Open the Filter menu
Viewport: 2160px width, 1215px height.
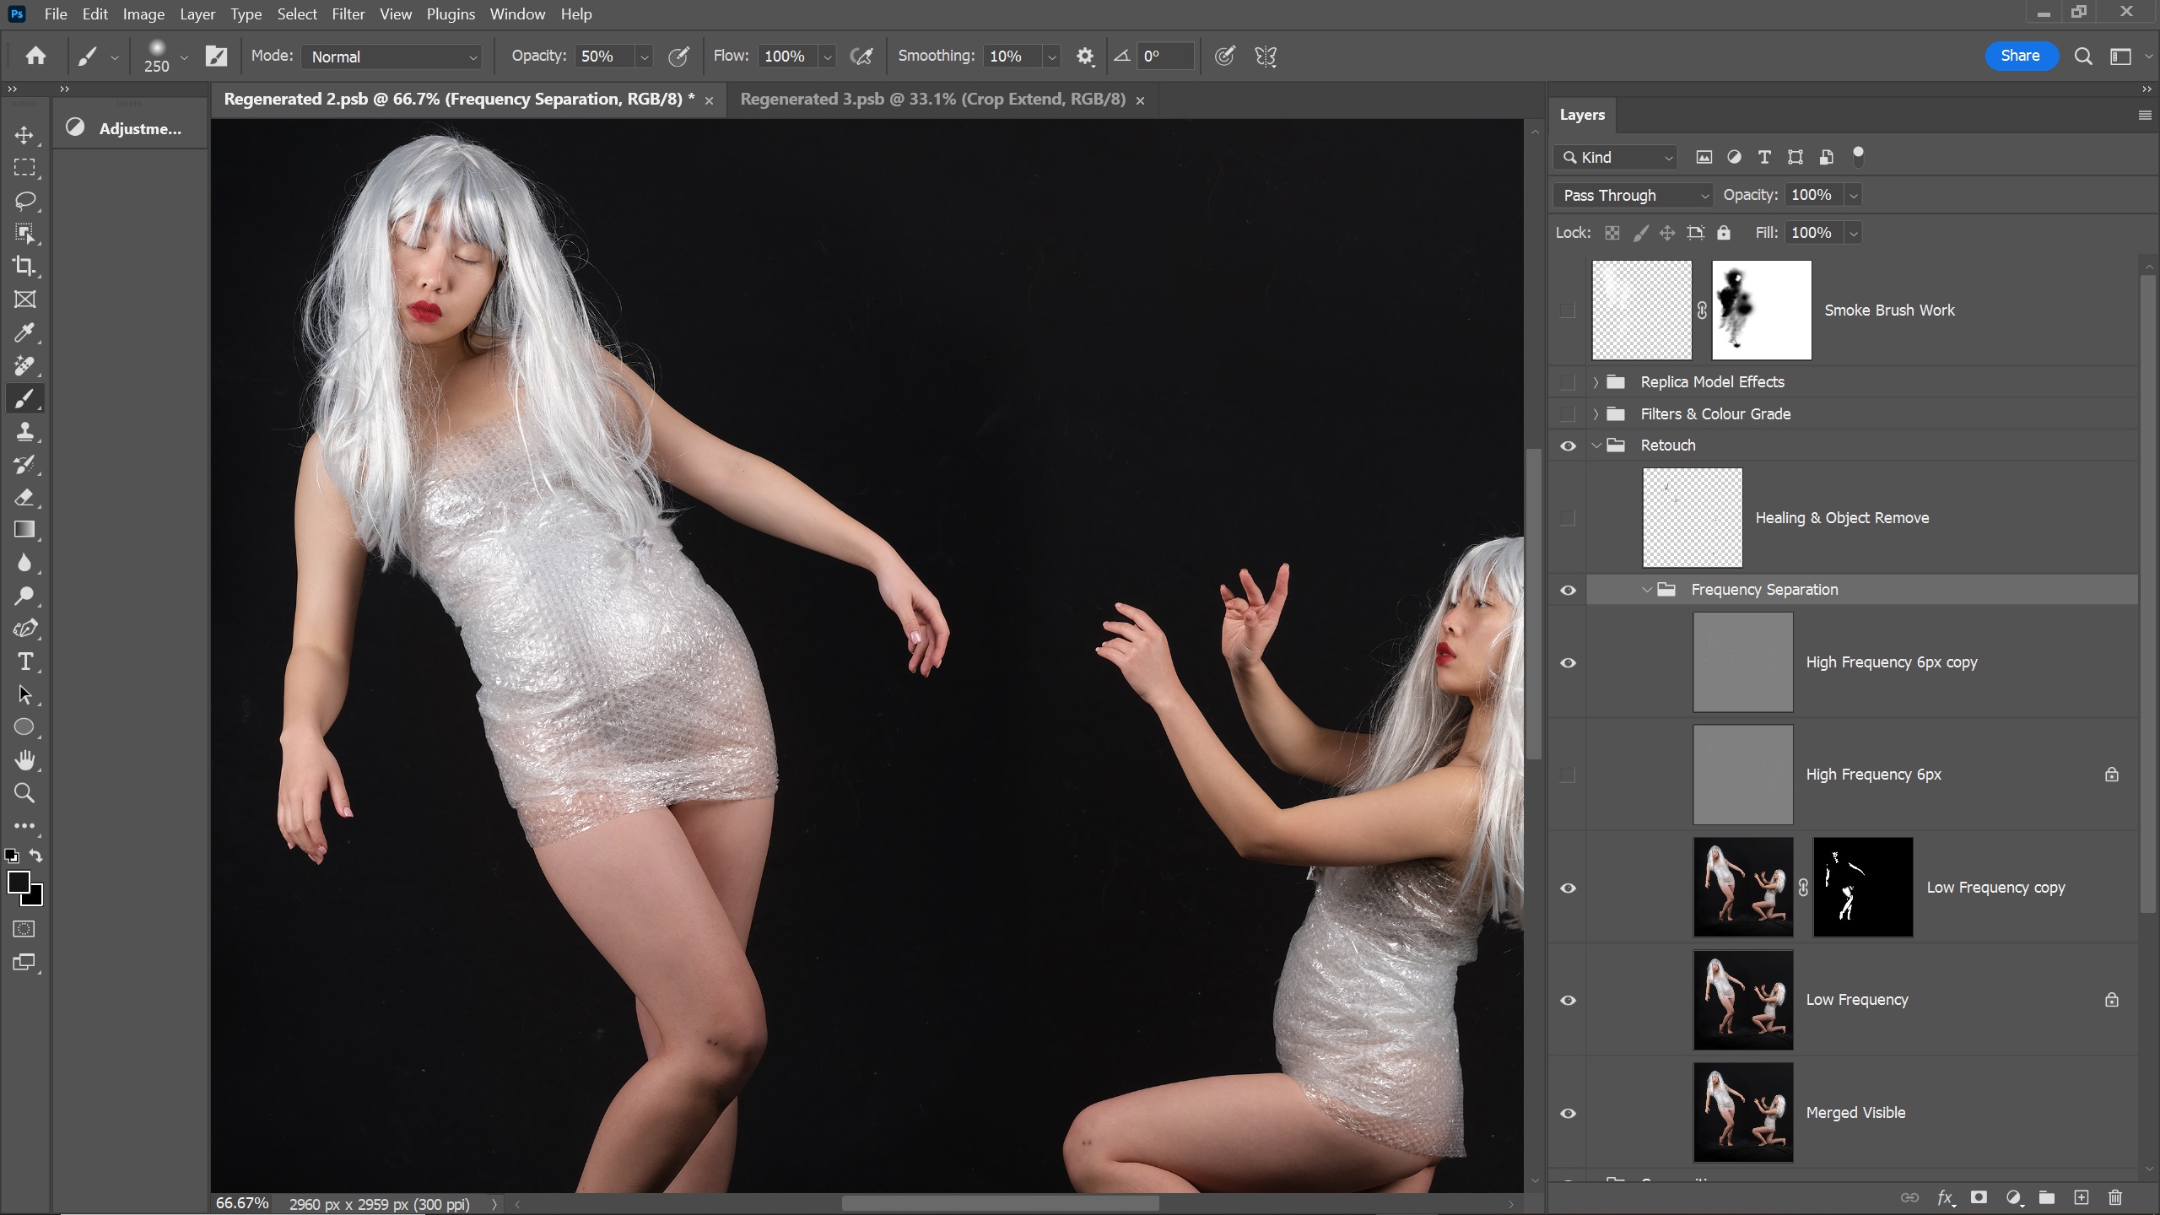click(x=348, y=14)
